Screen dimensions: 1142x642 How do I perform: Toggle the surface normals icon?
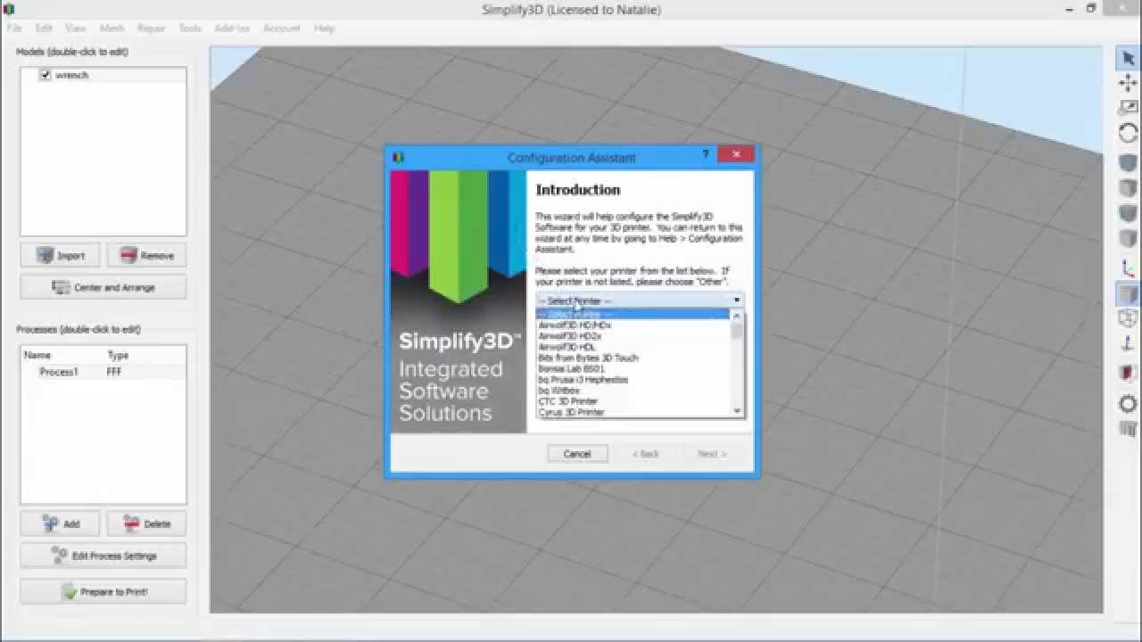point(1128,343)
